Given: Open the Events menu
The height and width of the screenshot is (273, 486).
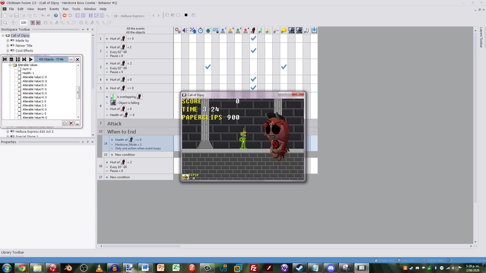Looking at the screenshot, I should [54, 9].
